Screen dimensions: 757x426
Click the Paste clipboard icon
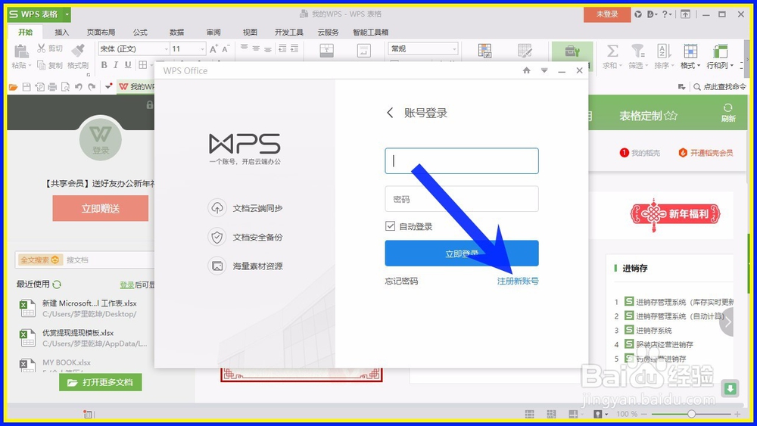pyautogui.click(x=20, y=51)
